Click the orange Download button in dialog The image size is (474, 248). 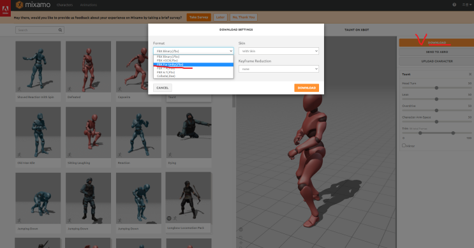pos(306,88)
